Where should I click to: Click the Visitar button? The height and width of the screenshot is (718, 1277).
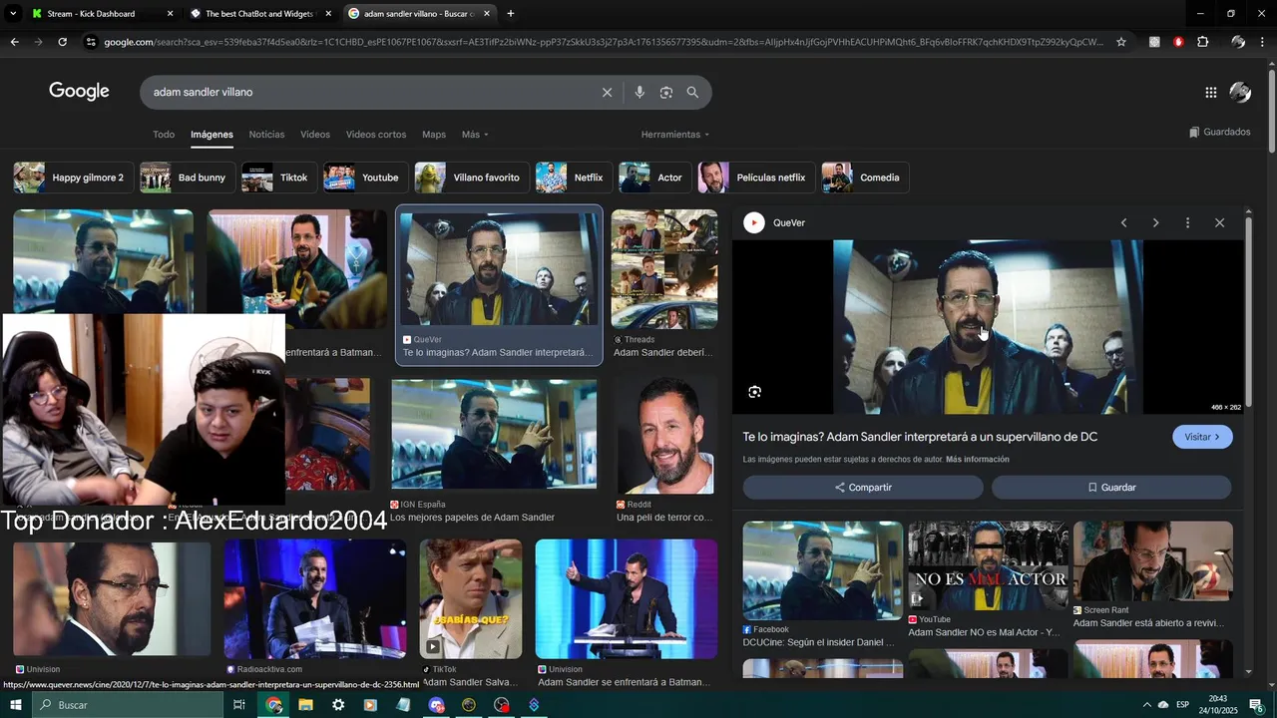coord(1202,437)
